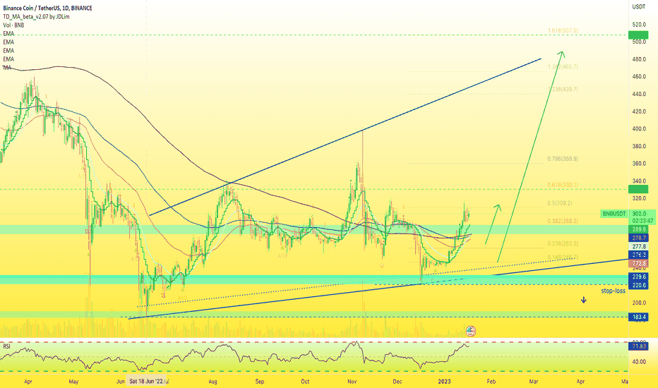This screenshot has width=658, height=388.
Task: Click the 2023 label on time axis
Action: click(x=444, y=382)
